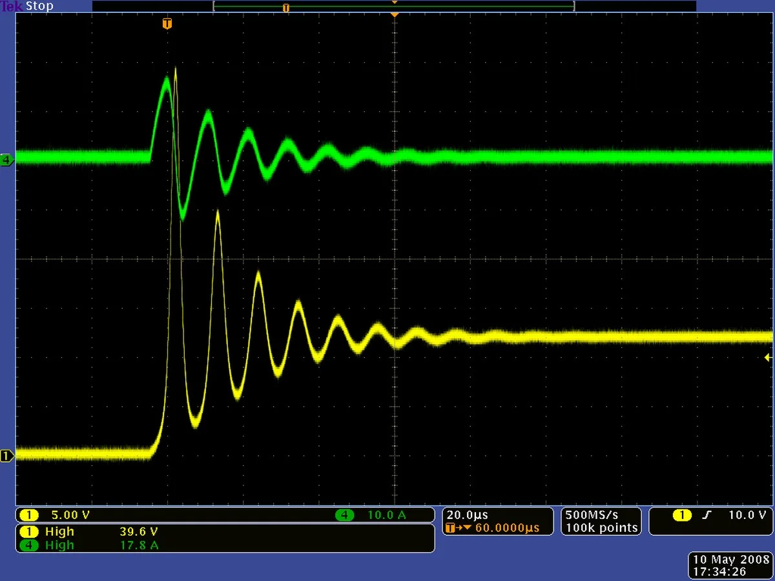
Task: Click the T marker in the record overview bar
Action: click(x=286, y=8)
